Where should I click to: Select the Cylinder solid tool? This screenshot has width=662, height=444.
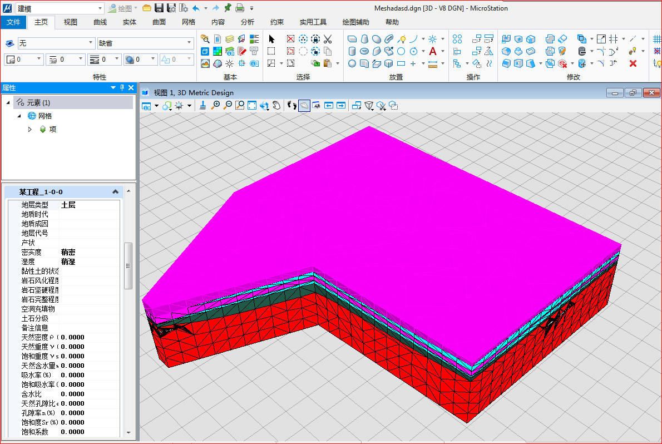pos(352,52)
